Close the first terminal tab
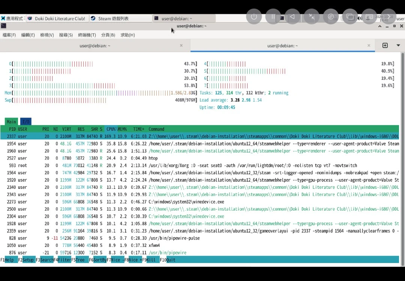The image size is (405, 281). pos(181,45)
